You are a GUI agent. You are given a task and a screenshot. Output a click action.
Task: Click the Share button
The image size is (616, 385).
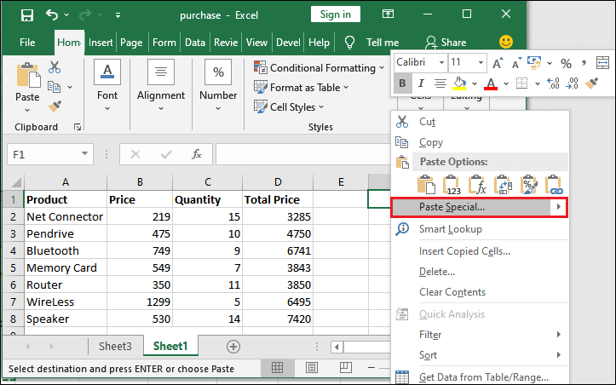point(446,43)
